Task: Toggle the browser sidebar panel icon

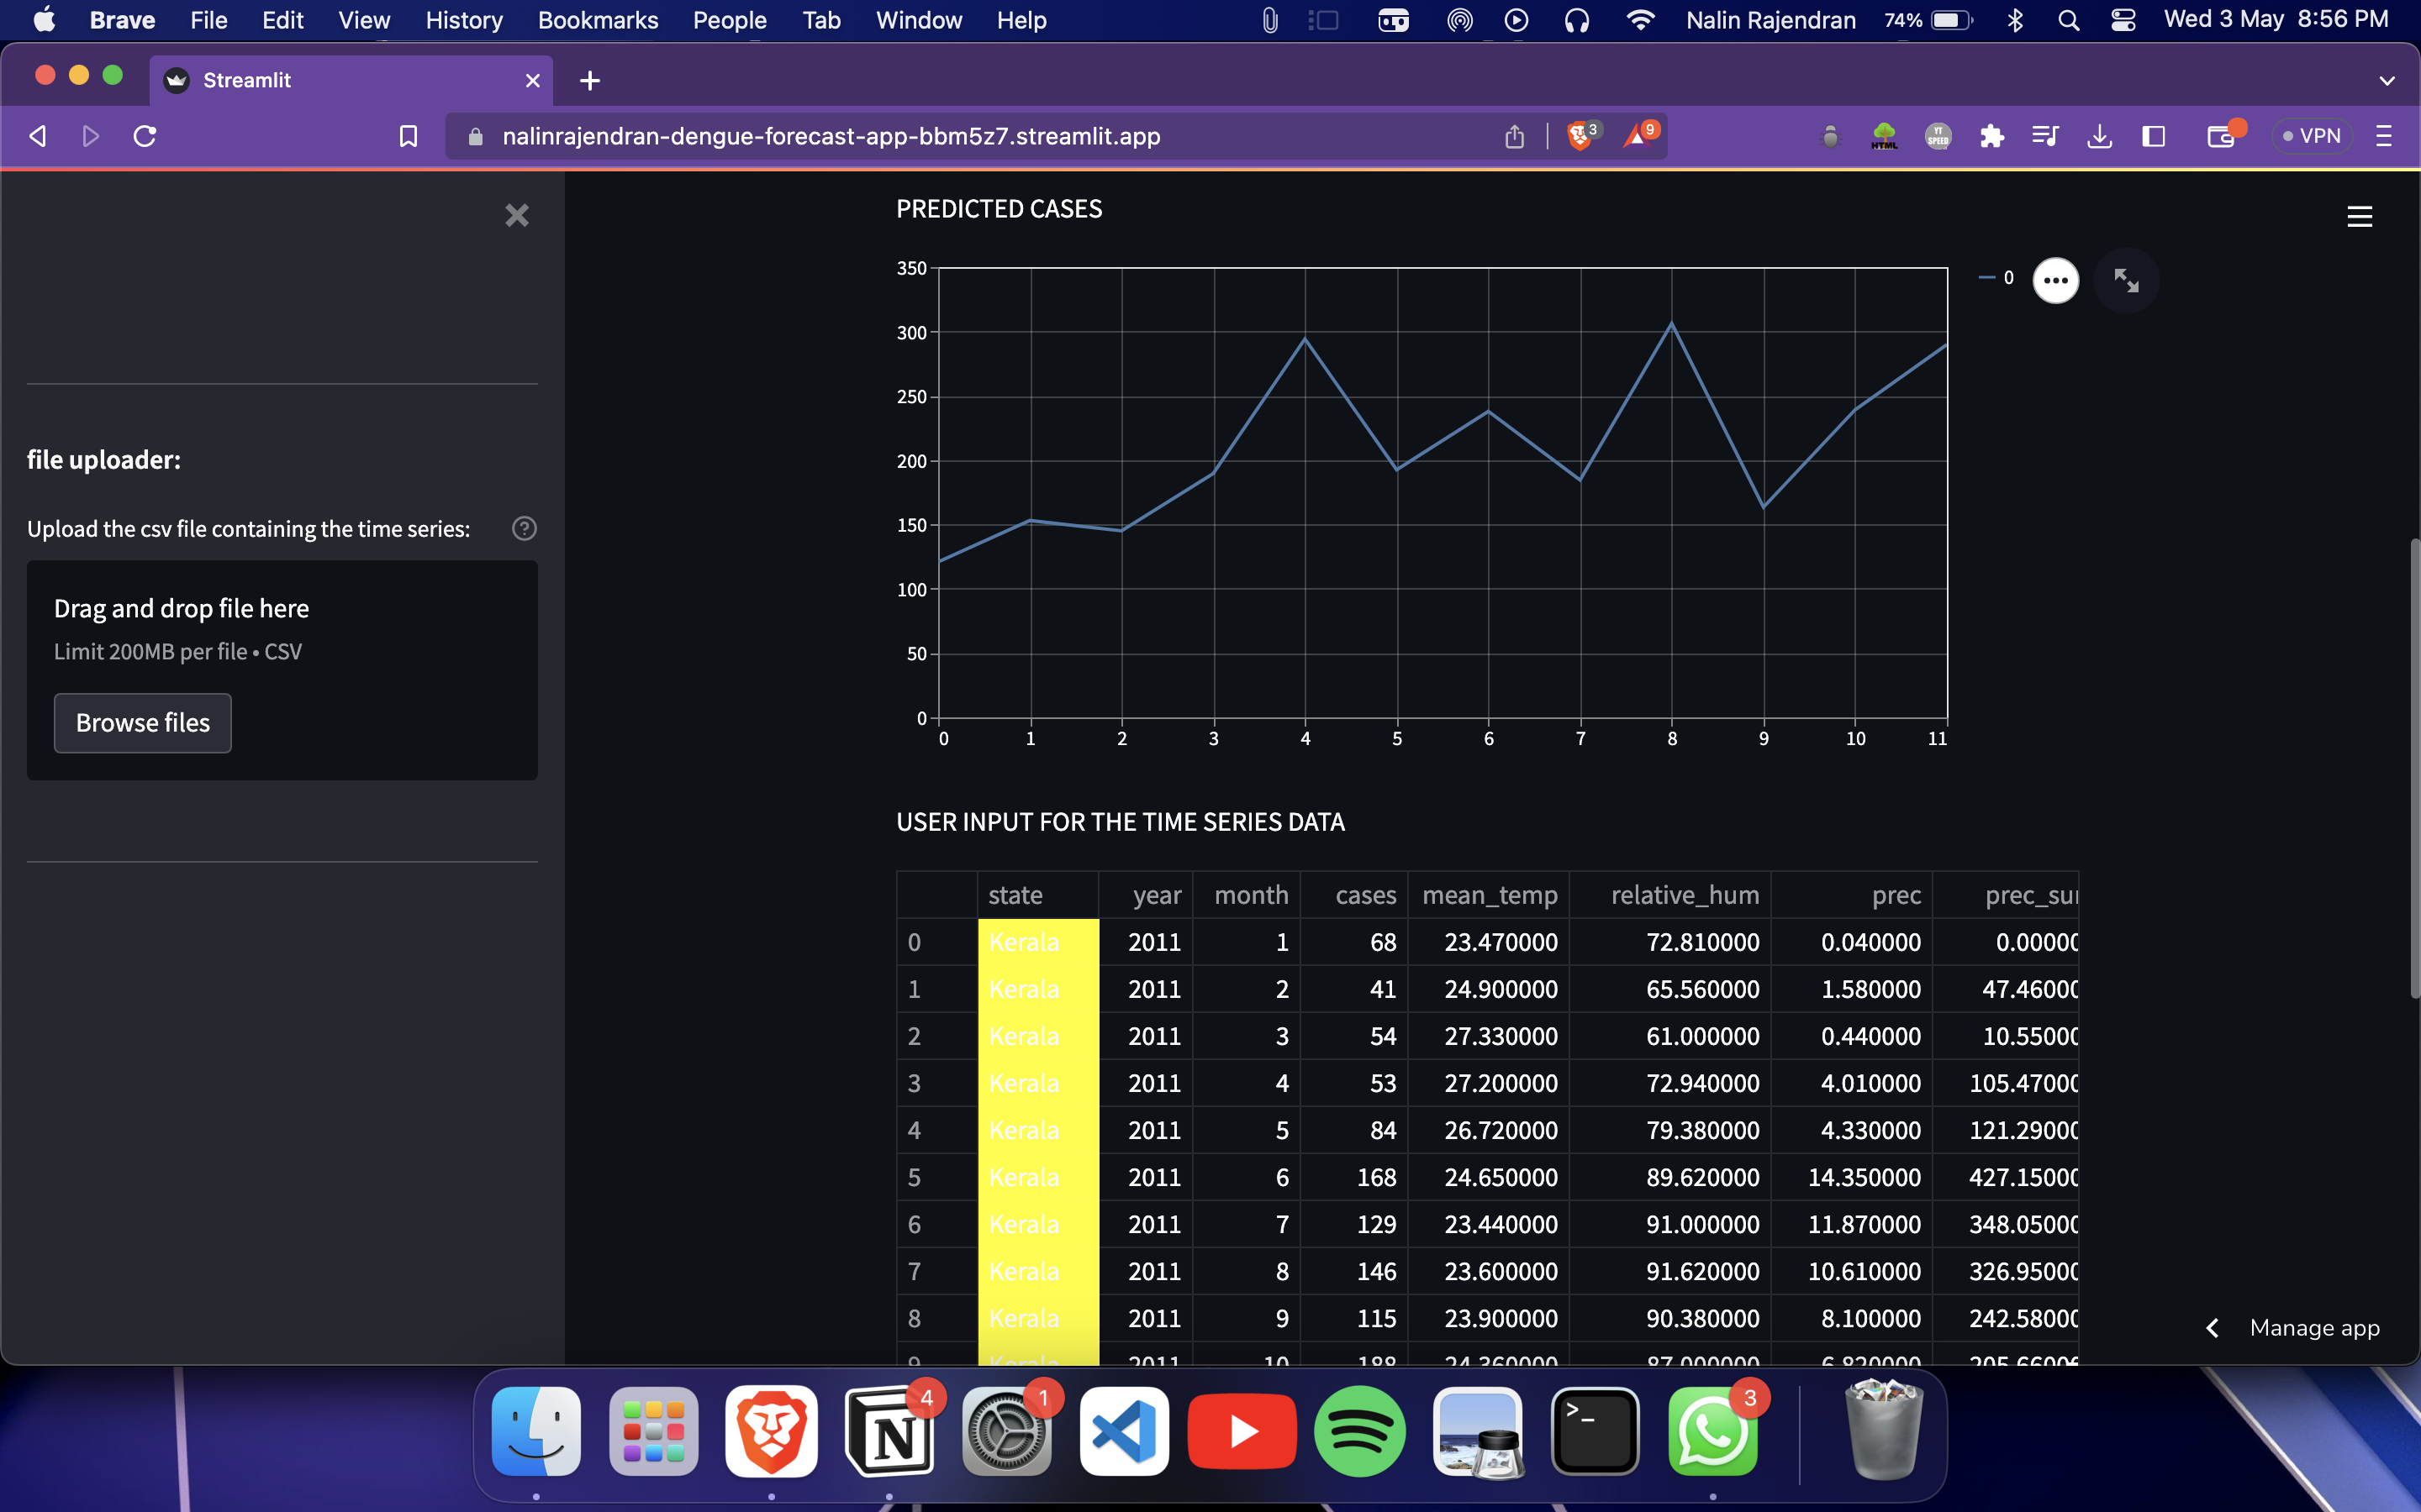Action: 2153,136
